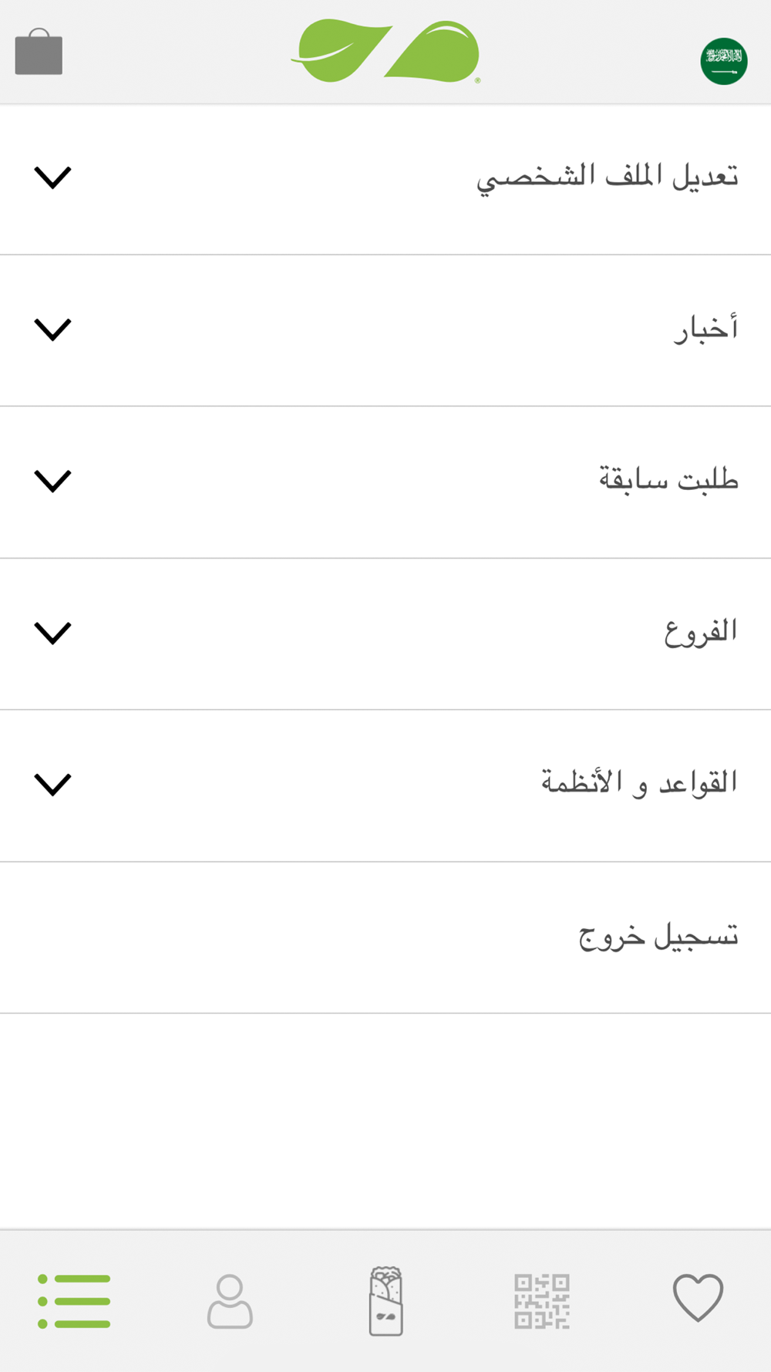
Task: Open the user profile tab
Action: tap(230, 1301)
